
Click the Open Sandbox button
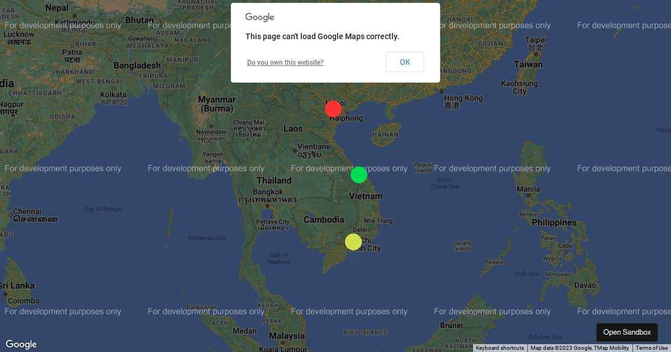[x=627, y=332]
